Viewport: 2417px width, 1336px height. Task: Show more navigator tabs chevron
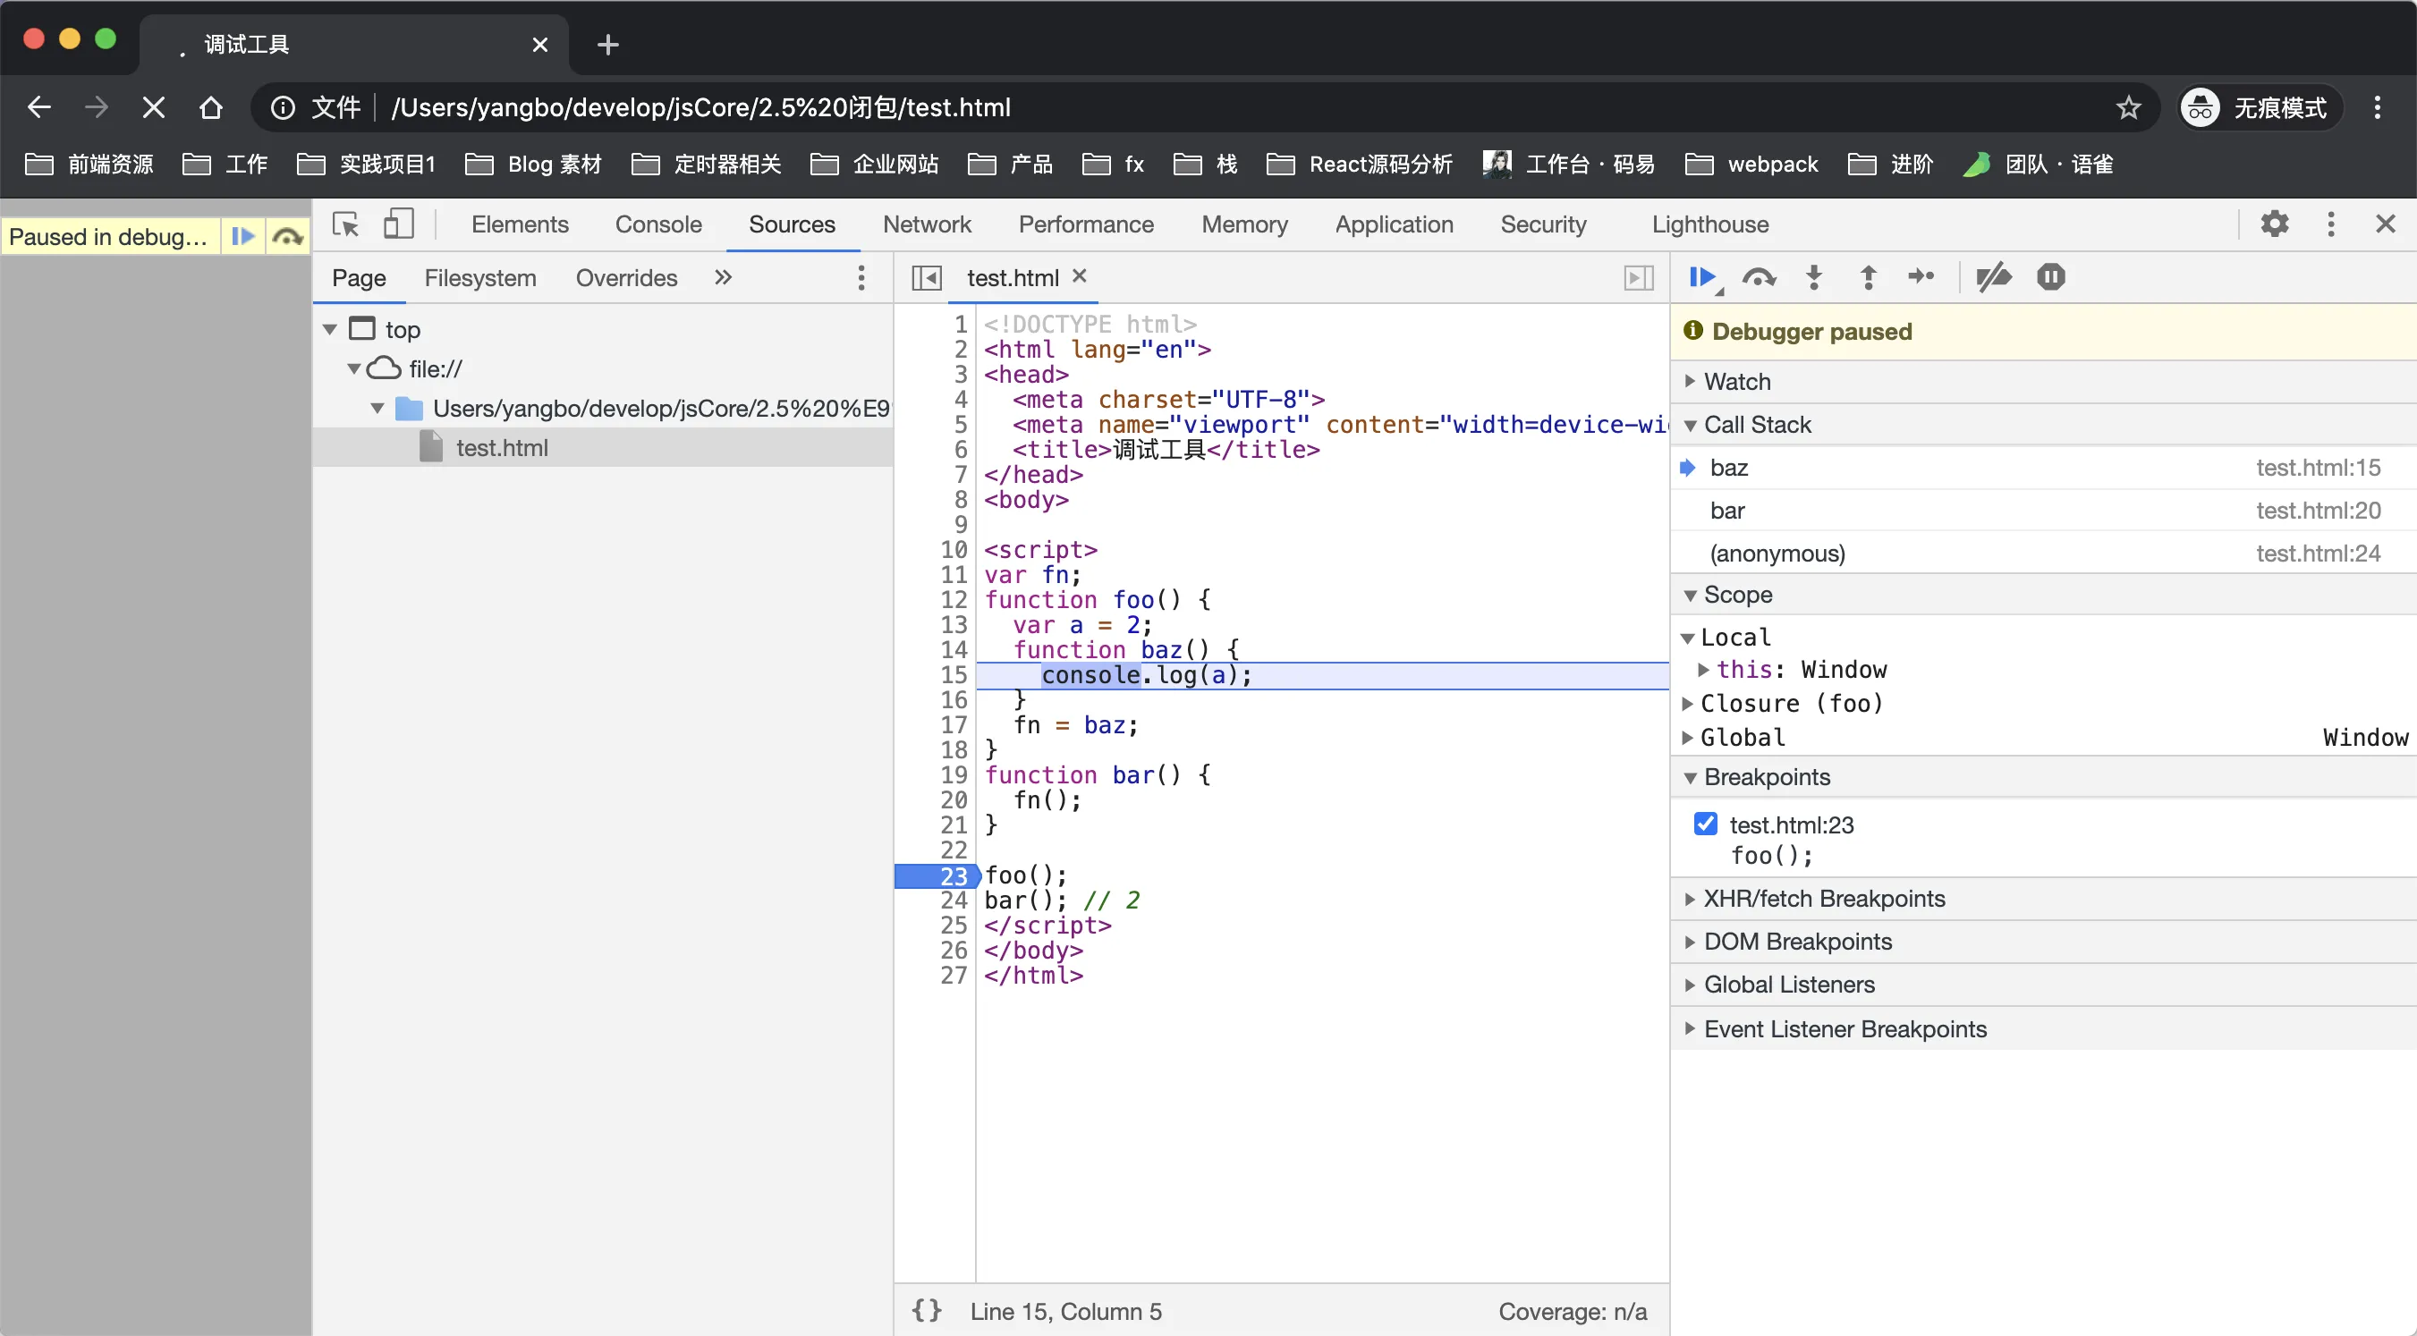click(723, 278)
